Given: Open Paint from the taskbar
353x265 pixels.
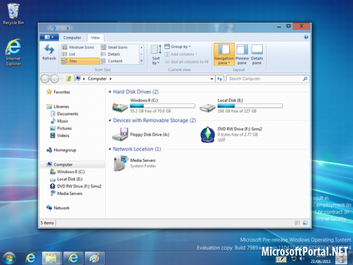Looking at the screenshot, I should click(x=95, y=258).
